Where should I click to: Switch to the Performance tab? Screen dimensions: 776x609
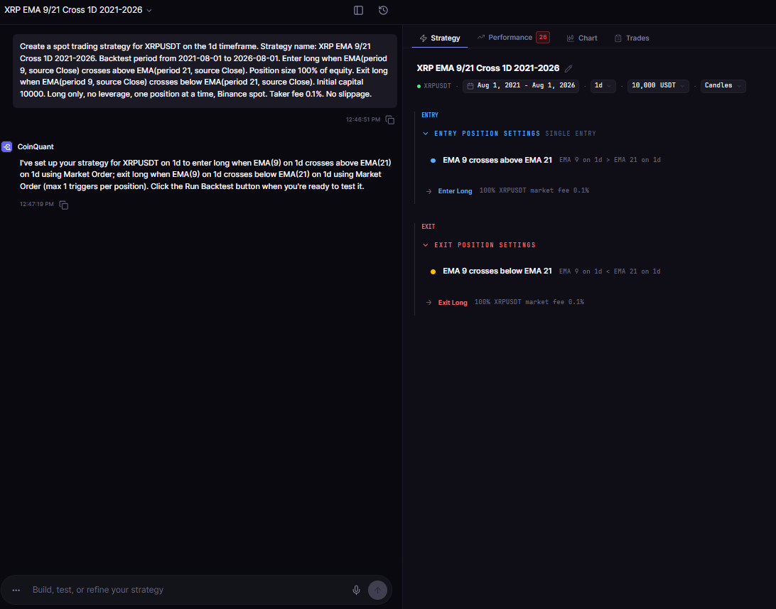(x=513, y=38)
